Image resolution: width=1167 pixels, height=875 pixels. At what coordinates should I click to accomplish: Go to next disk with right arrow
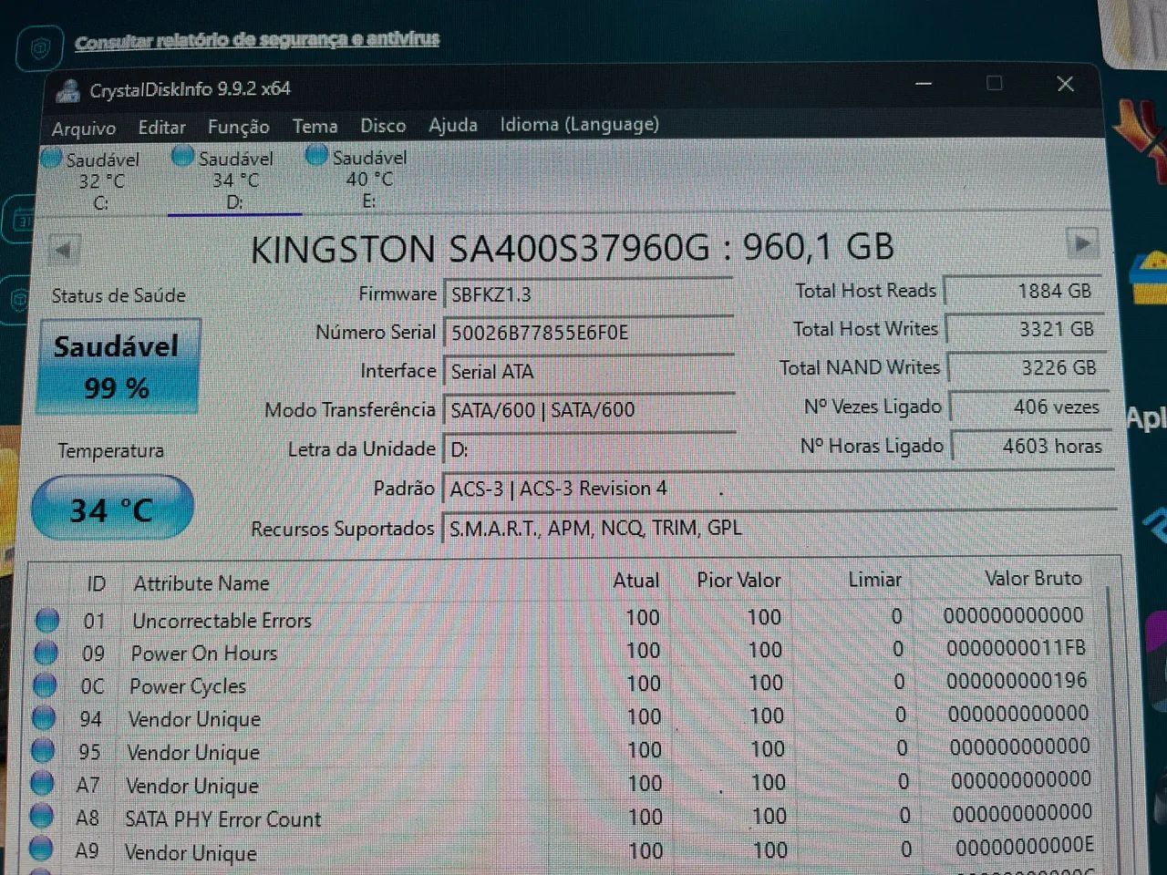[x=1082, y=243]
